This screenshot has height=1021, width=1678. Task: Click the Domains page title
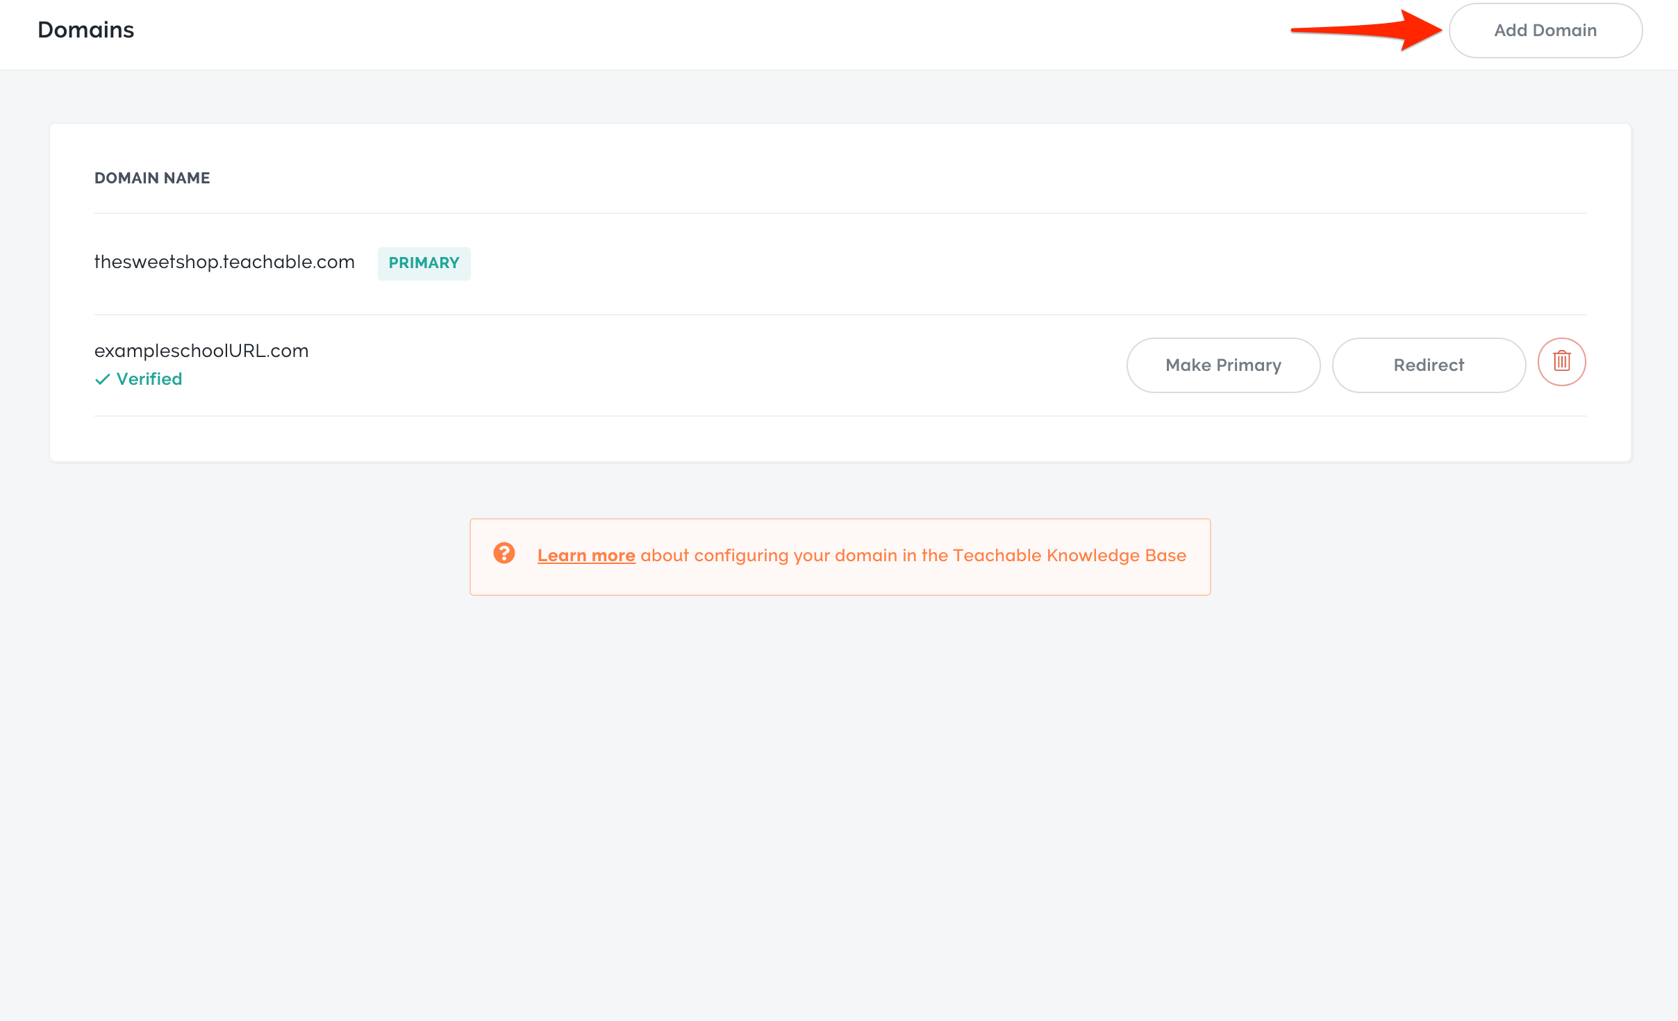tap(85, 30)
